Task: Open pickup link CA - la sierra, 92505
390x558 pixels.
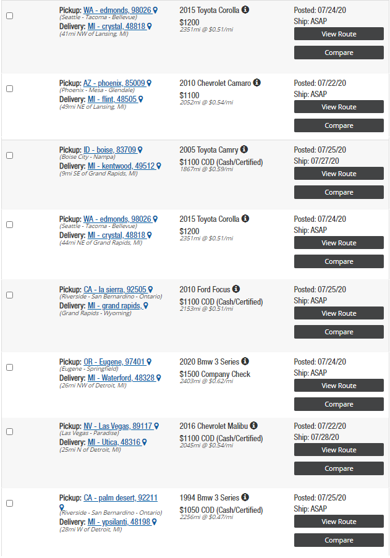Action: (115, 289)
